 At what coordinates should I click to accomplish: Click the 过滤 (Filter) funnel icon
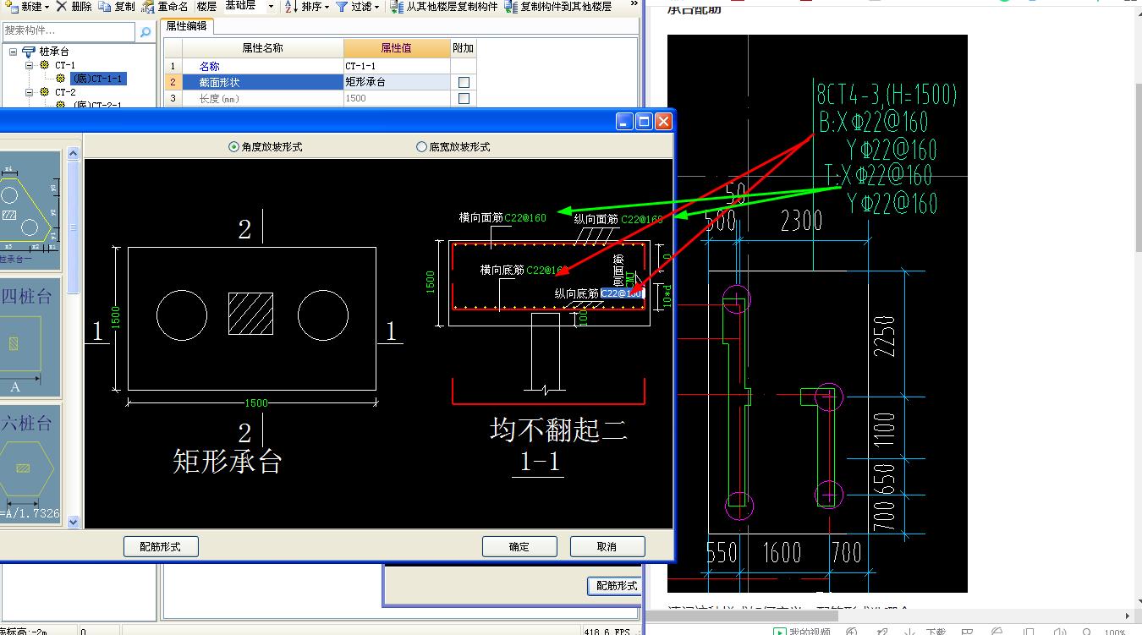[341, 6]
